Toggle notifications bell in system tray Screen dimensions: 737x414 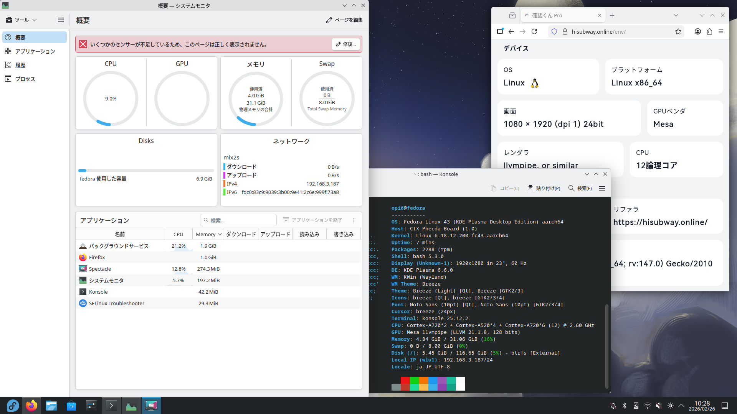coord(613,406)
